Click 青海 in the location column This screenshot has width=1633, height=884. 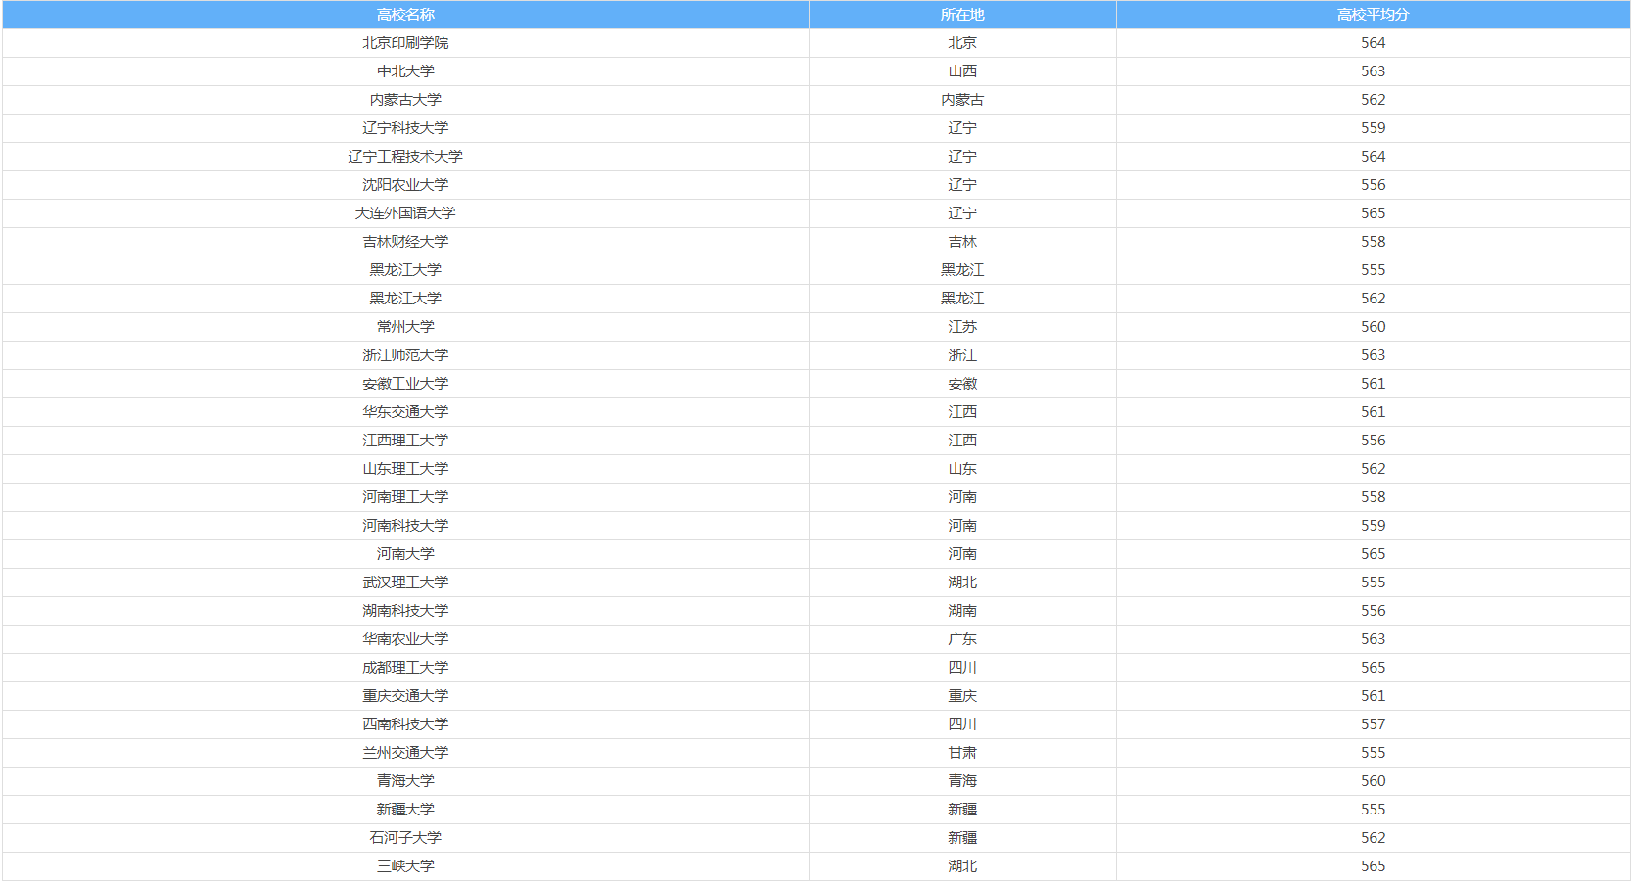pos(962,781)
